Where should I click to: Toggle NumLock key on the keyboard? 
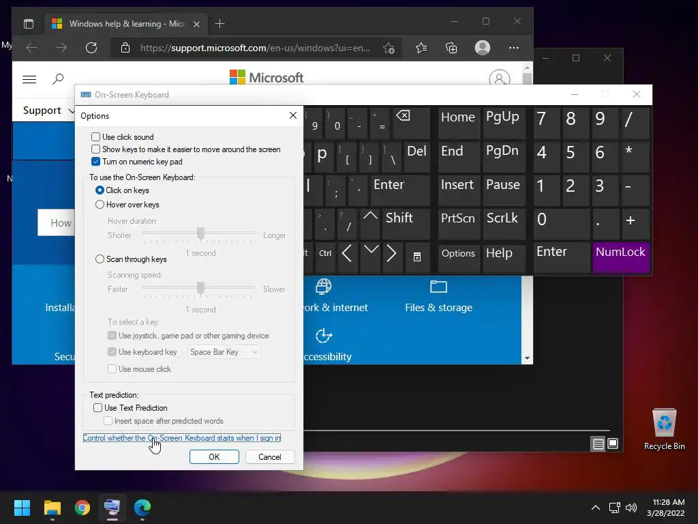[x=620, y=257]
